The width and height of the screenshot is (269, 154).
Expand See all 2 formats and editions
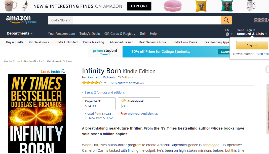coord(104,93)
